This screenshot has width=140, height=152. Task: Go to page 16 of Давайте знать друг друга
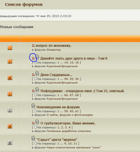77,63
